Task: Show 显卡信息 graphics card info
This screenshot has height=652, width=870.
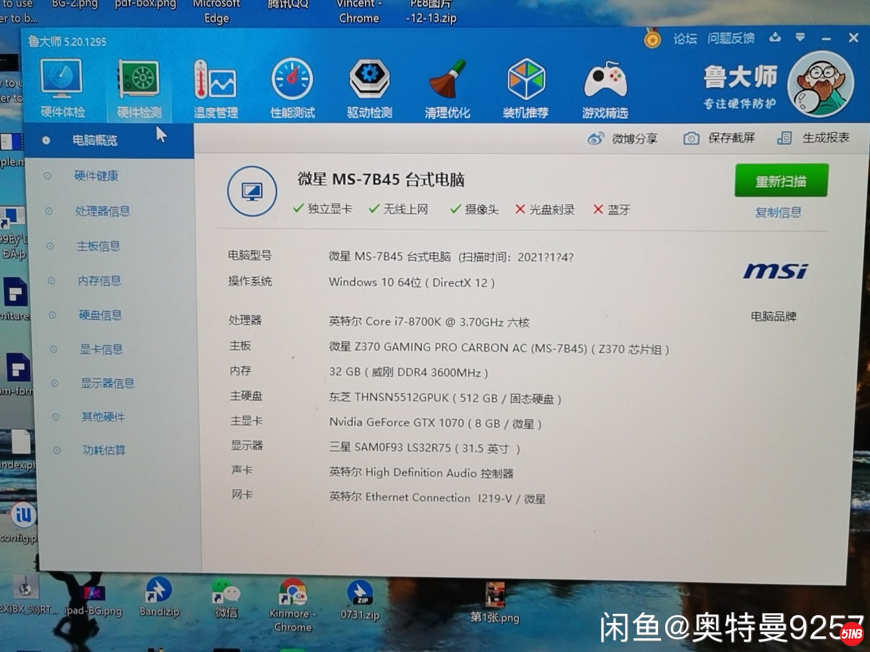Action: tap(101, 349)
